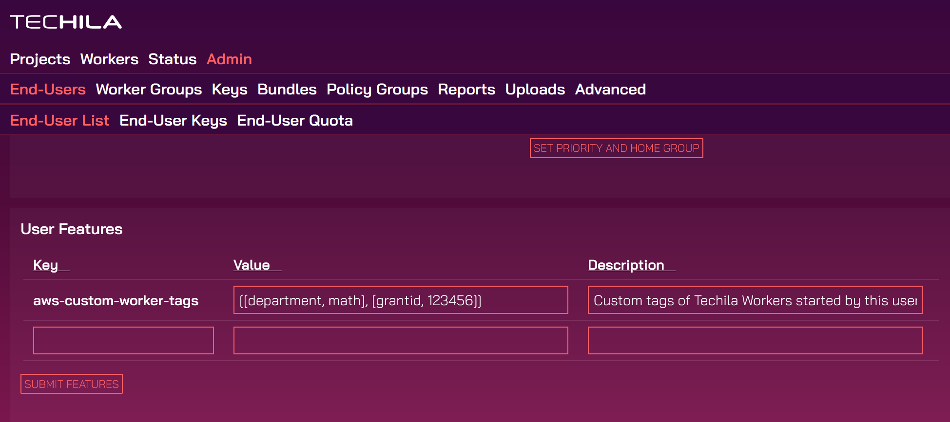
Task: Sort features by Description column header
Action: [626, 265]
